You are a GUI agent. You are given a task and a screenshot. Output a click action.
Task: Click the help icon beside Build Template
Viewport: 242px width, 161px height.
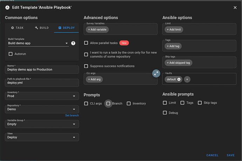73,43
